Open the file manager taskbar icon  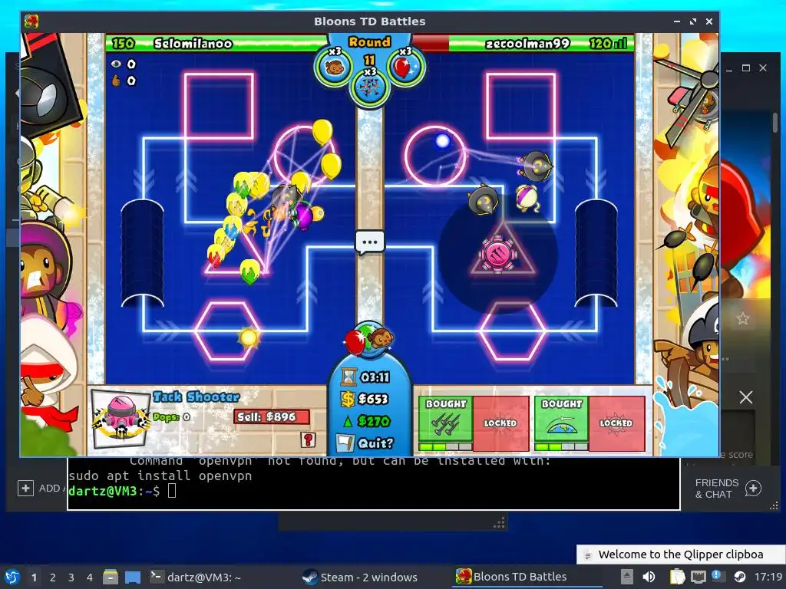111,577
